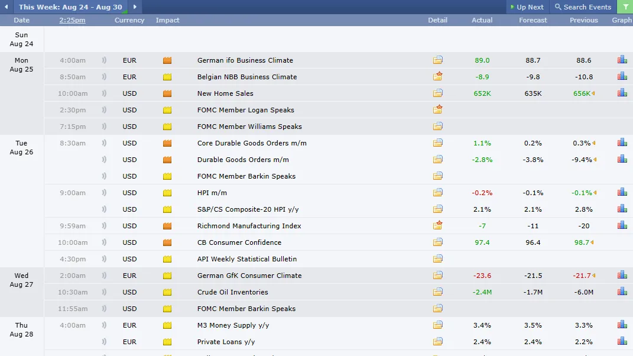Open the detail folder for German ifo Business Climate
633x356 pixels.
(x=437, y=60)
